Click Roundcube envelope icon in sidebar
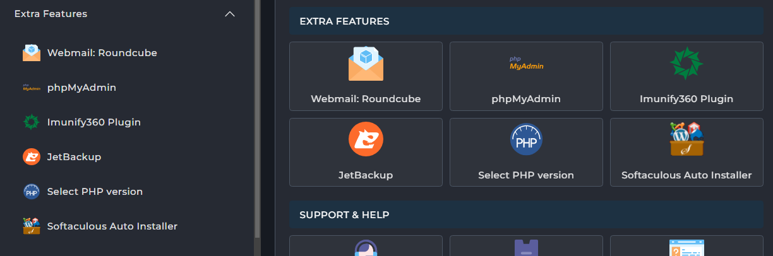The image size is (773, 256). pyautogui.click(x=32, y=53)
